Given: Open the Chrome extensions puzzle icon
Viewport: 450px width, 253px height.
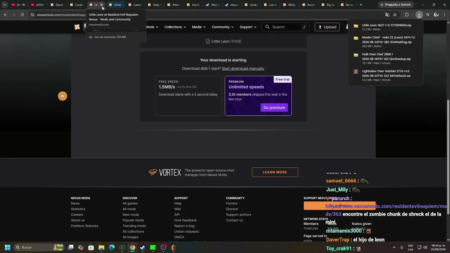Looking at the screenshot, I should 407,15.
